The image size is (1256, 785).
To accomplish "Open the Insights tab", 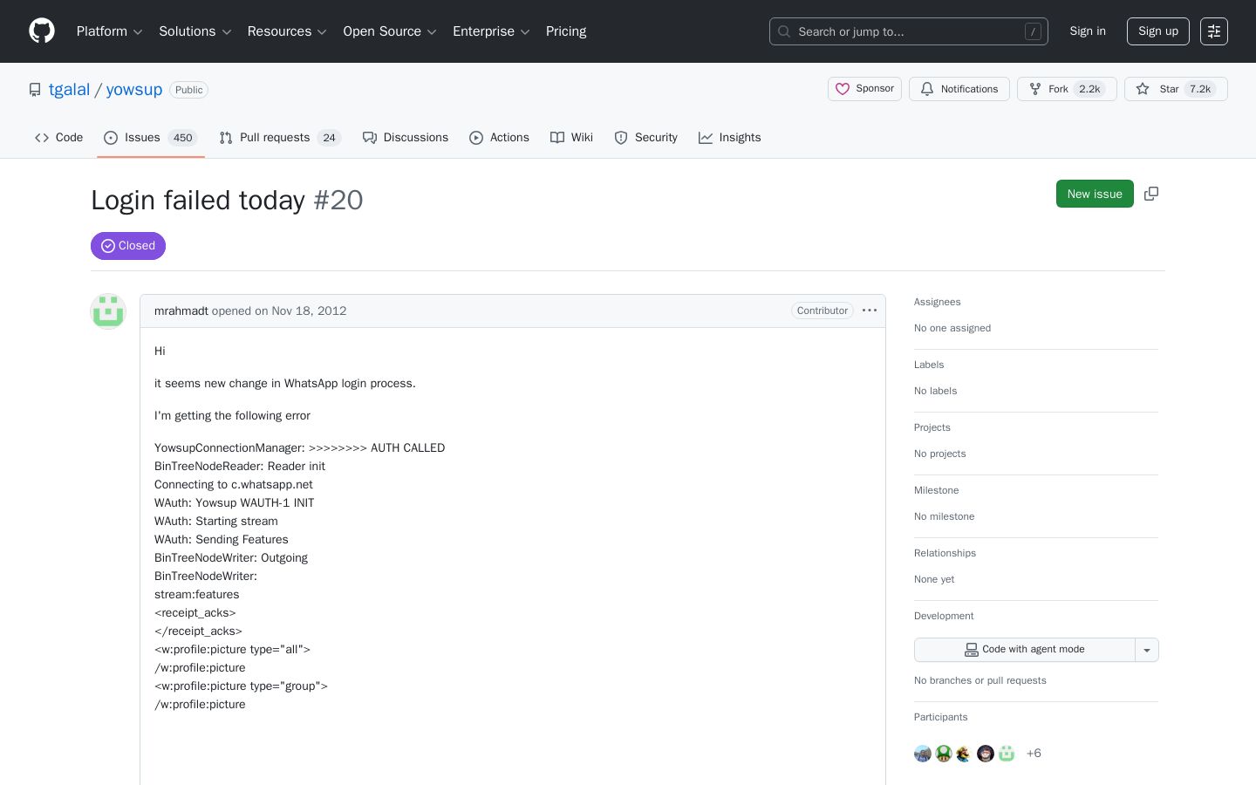I will tap(730, 138).
